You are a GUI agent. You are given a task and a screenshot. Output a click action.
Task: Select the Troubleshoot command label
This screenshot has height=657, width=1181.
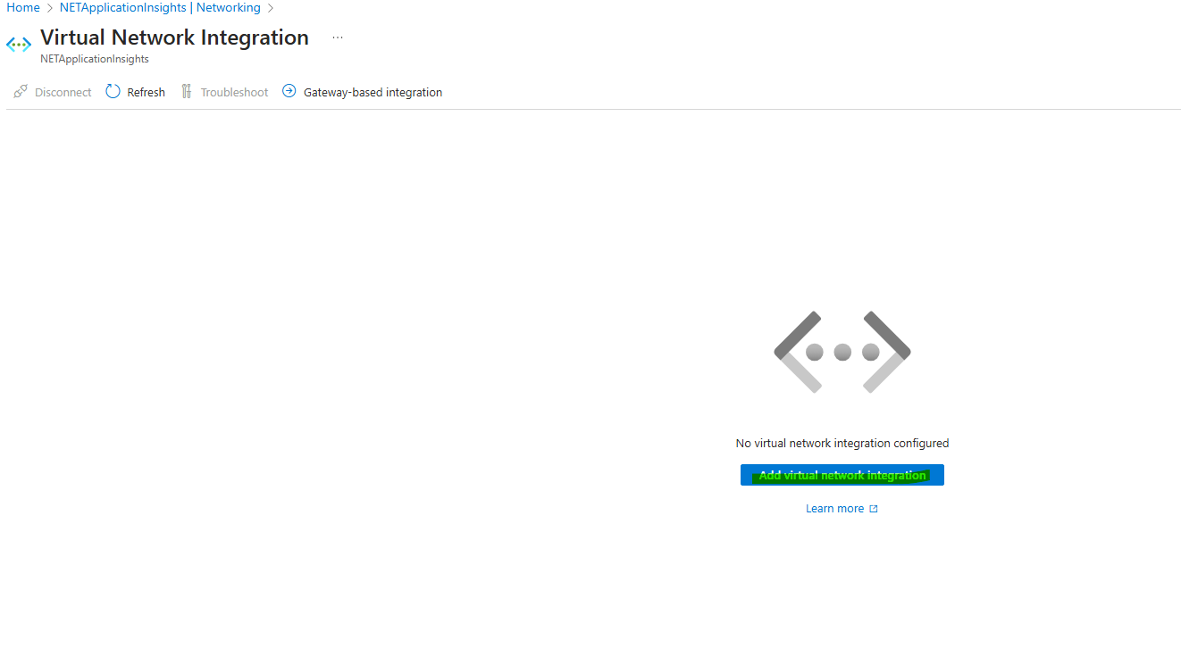pos(234,92)
